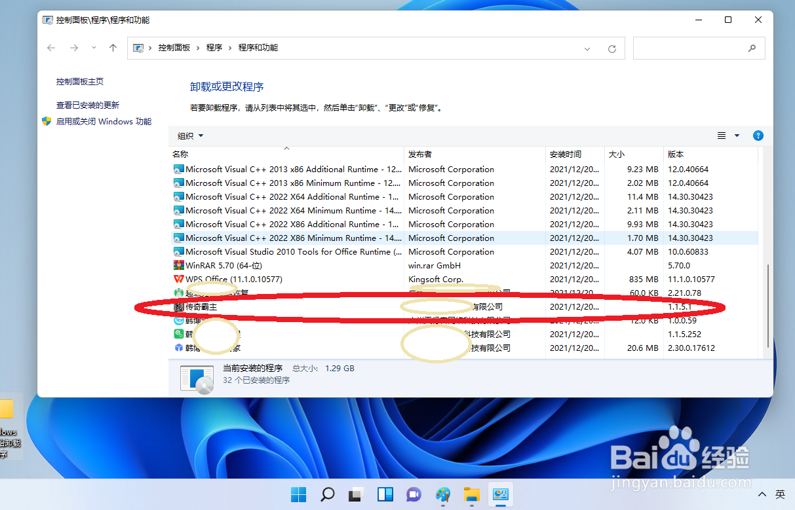Screen dimensions: 795x510
Task: Click version 14.30.30423 of X86 Minimum Runtime
Action: tap(690, 238)
